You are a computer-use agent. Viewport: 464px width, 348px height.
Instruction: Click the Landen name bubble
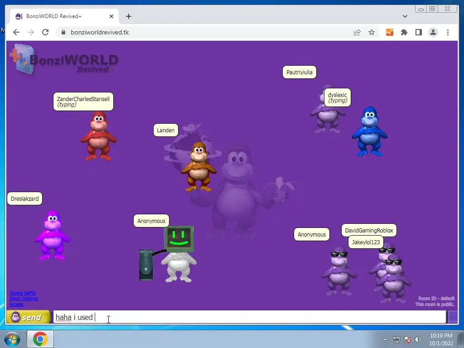coord(166,130)
